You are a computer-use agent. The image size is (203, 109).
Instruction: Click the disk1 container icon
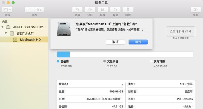12,33
